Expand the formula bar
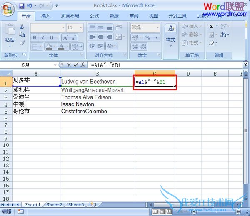The height and width of the screenshot is (216, 250). [245, 65]
